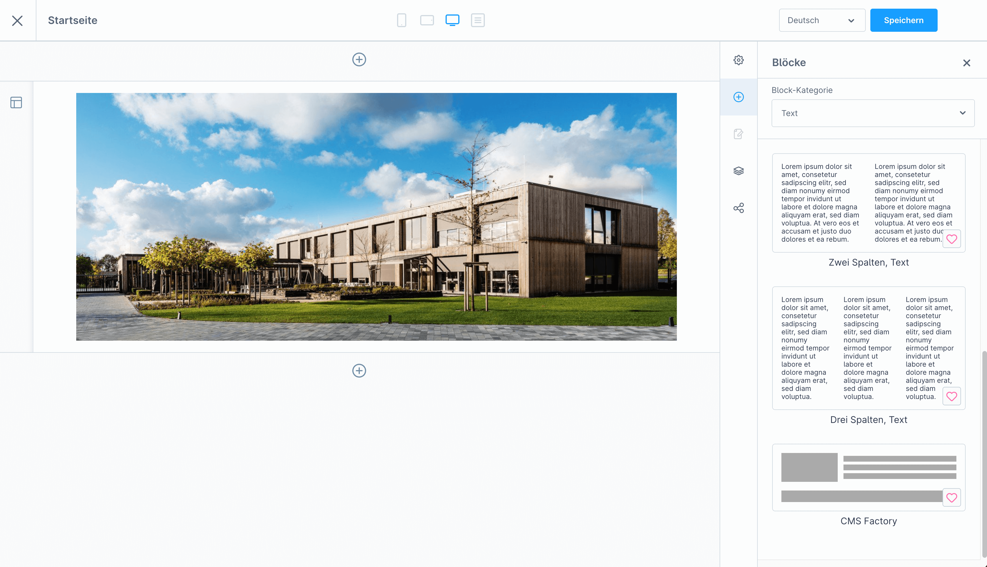Click the layout panel icon on left sidebar

pos(16,102)
